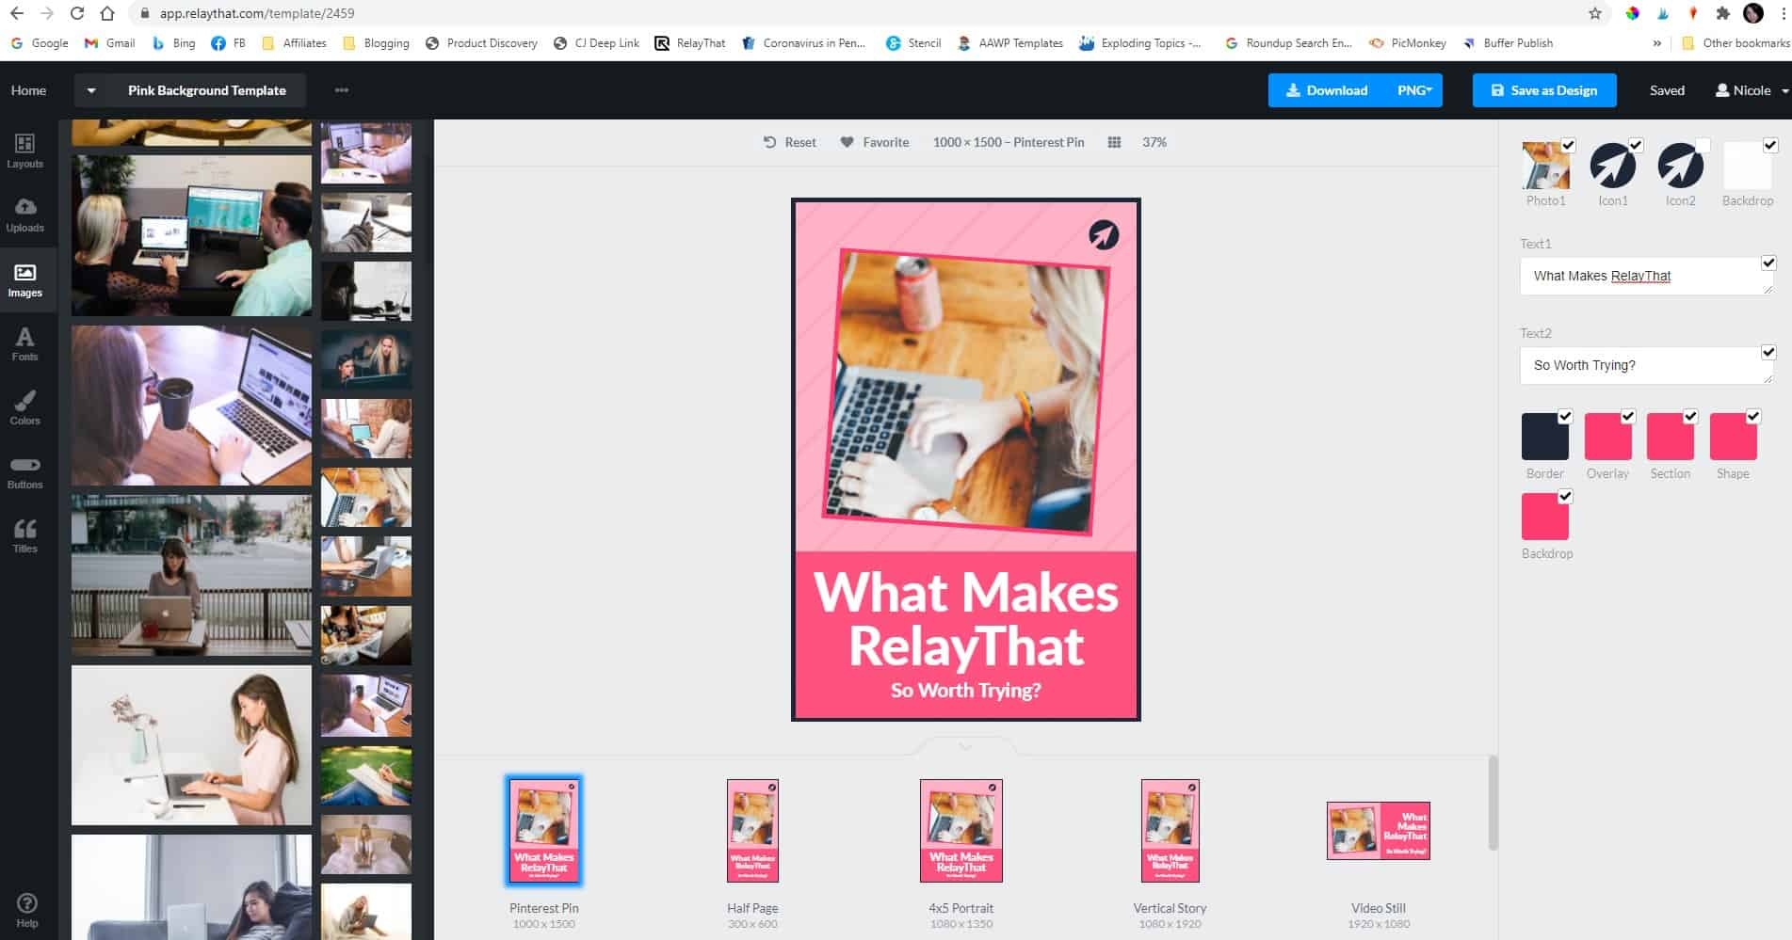This screenshot has width=1792, height=940.
Task: Collapse the layouts strip chevron
Action: (x=965, y=746)
